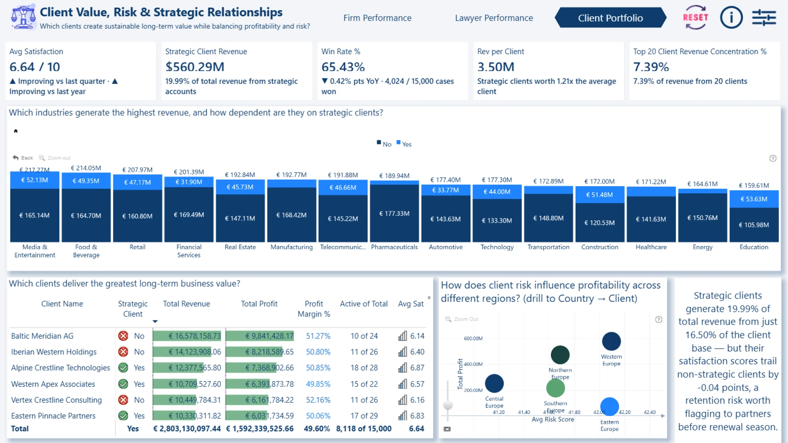
Task: Click the Total Revenue column header
Action: coord(186,304)
